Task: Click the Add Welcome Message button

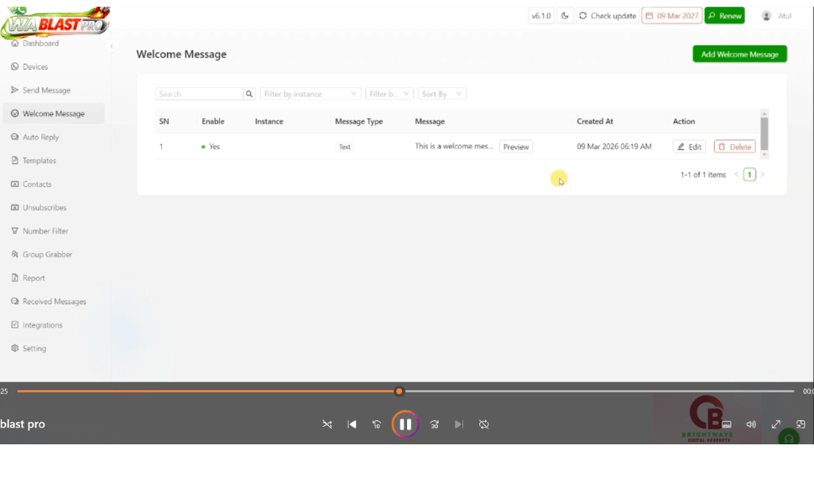Action: [739, 54]
